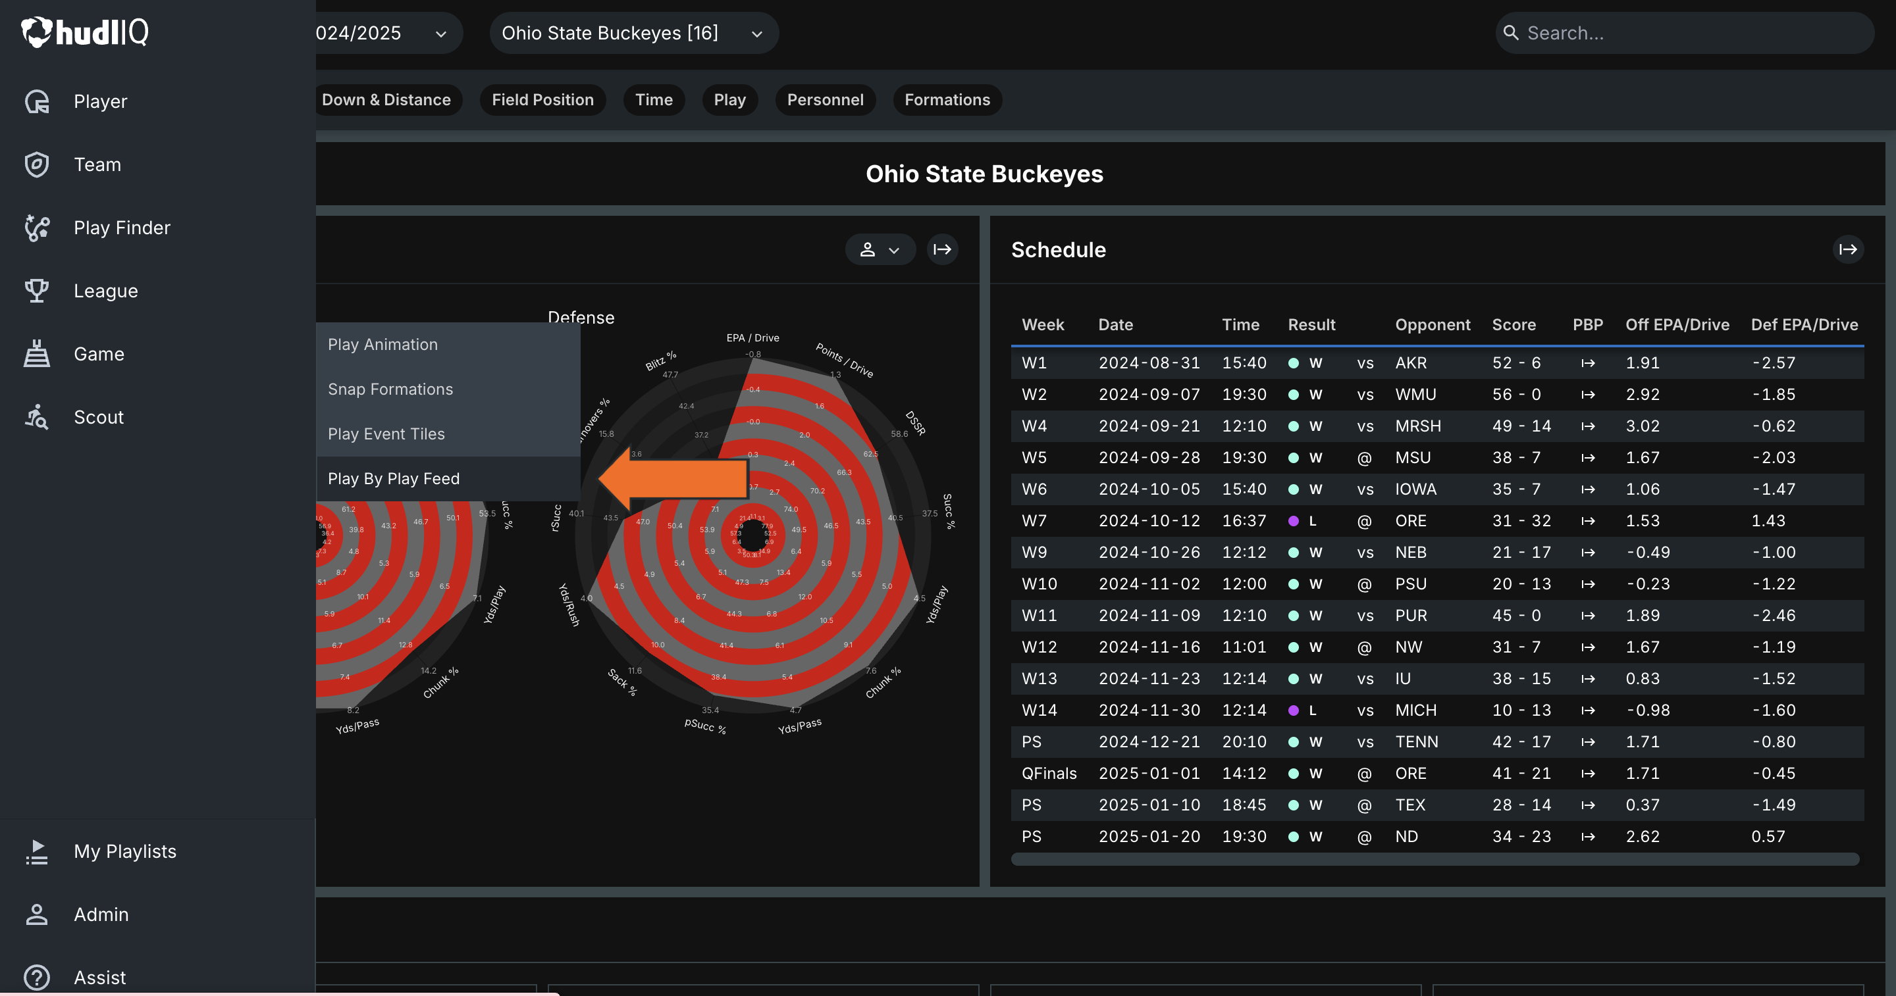This screenshot has height=996, width=1896.
Task: Choose Play By Play Feed menu item
Action: [394, 479]
